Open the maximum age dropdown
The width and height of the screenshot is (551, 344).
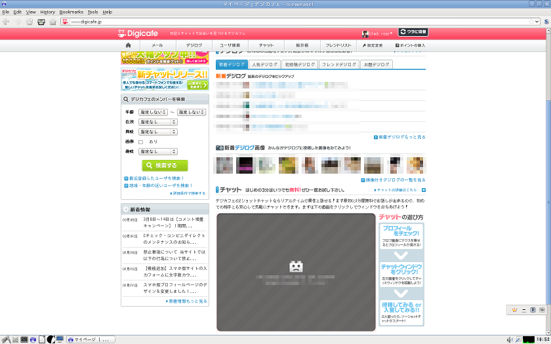click(x=191, y=112)
